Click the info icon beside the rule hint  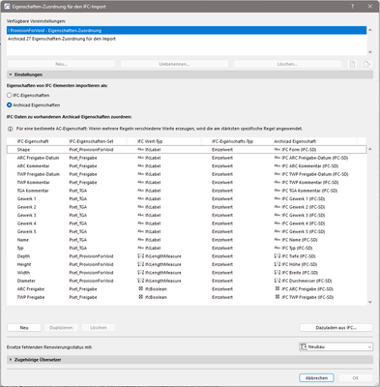[11, 129]
